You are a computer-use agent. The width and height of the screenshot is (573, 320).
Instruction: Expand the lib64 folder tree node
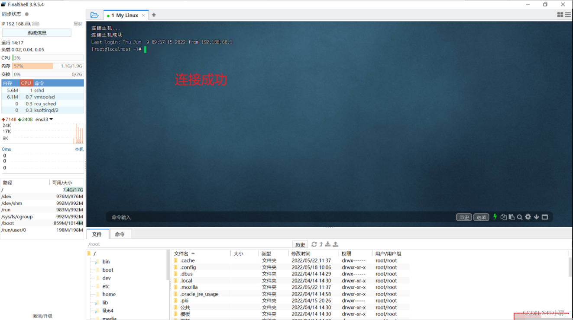[96, 311]
